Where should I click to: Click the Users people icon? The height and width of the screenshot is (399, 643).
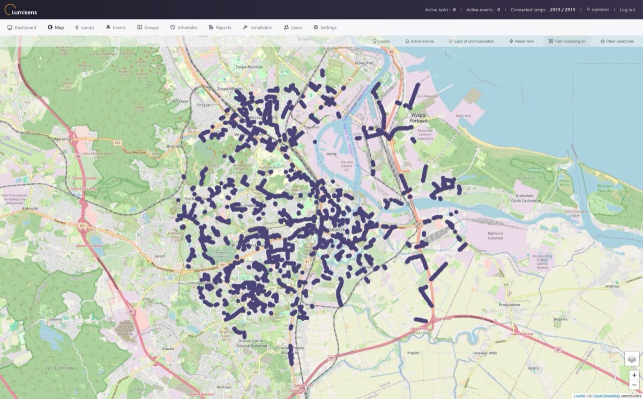pos(286,27)
